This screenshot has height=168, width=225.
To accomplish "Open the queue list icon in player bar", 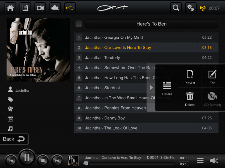I will pyautogui.click(x=200, y=160).
